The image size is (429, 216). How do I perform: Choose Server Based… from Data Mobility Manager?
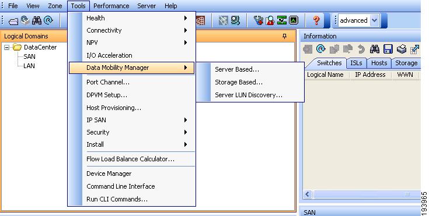(x=237, y=69)
